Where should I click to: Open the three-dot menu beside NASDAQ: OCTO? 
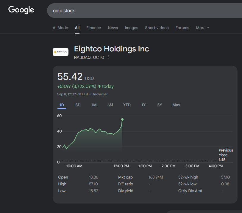point(109,57)
